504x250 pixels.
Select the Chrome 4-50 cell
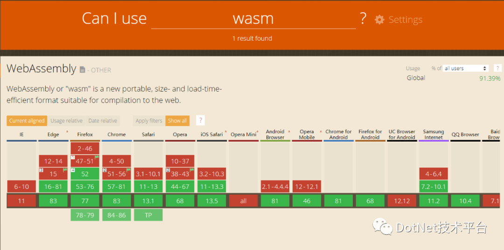117,161
